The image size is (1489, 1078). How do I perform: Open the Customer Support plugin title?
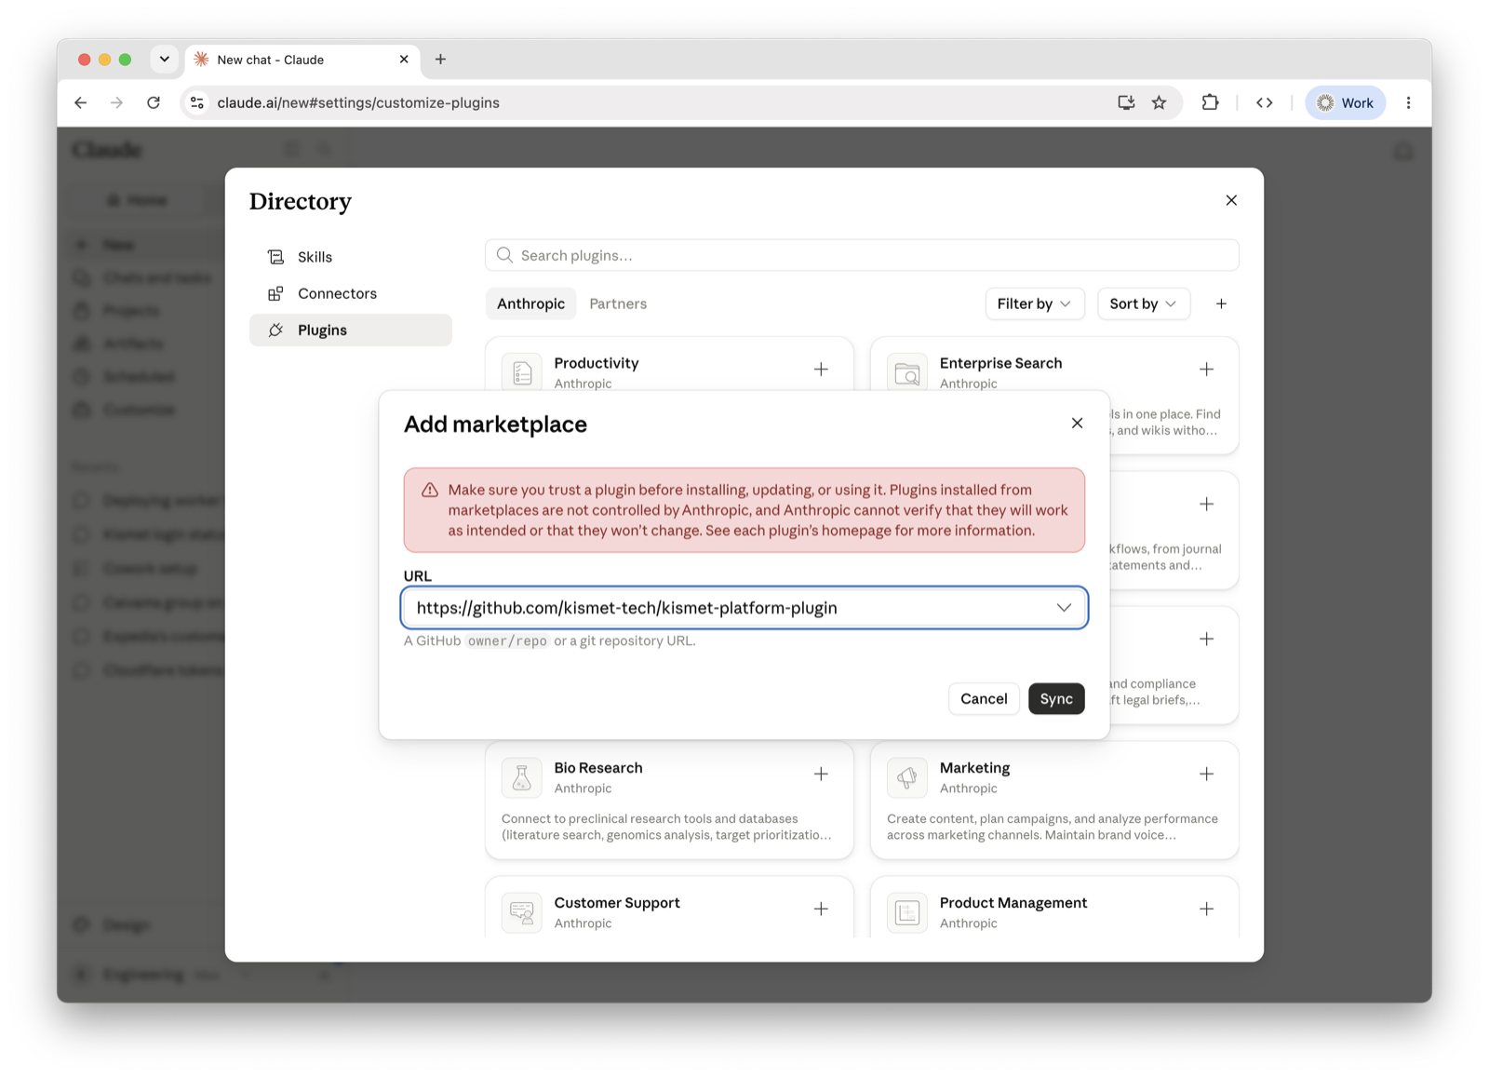pos(617,903)
